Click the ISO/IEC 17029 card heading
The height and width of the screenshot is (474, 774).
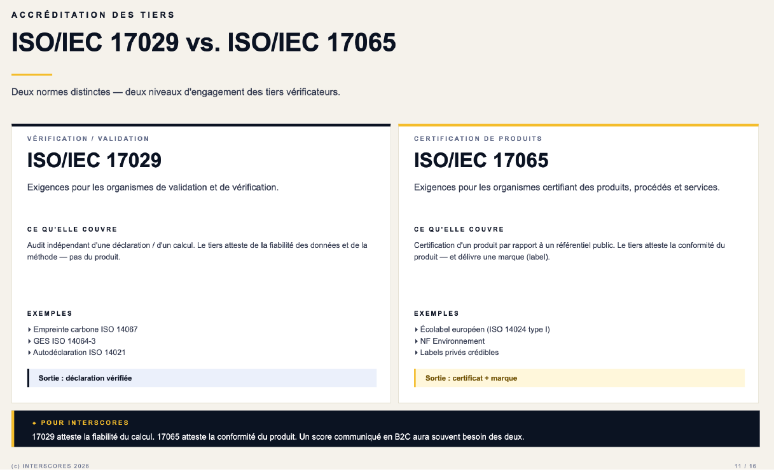[x=94, y=160]
